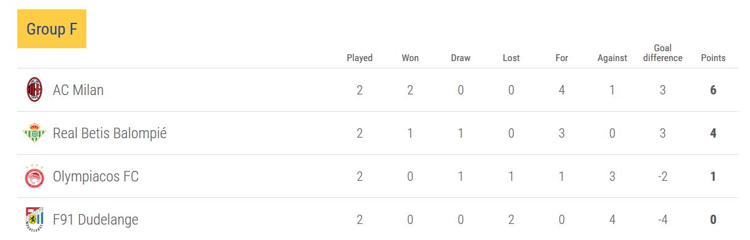Click the For column header
The image size is (750, 240).
(x=562, y=58)
